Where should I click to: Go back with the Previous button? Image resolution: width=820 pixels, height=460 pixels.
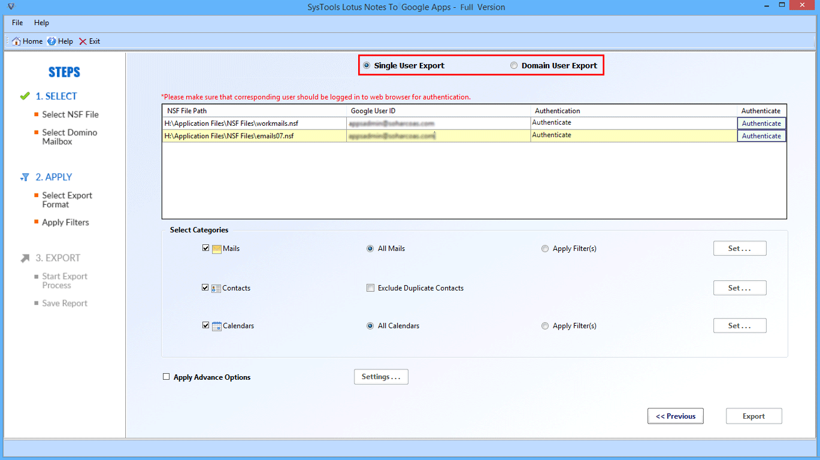(675, 416)
